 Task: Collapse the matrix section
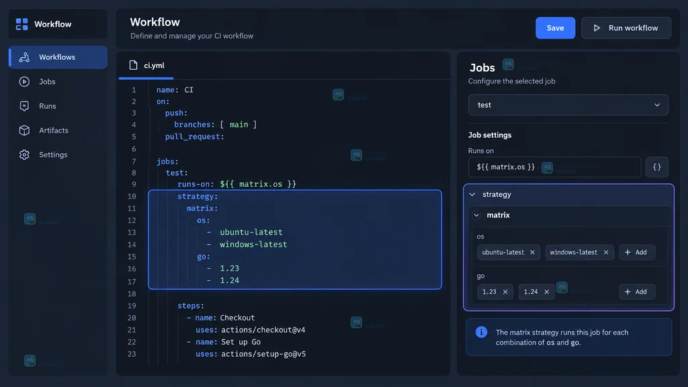[x=476, y=215]
